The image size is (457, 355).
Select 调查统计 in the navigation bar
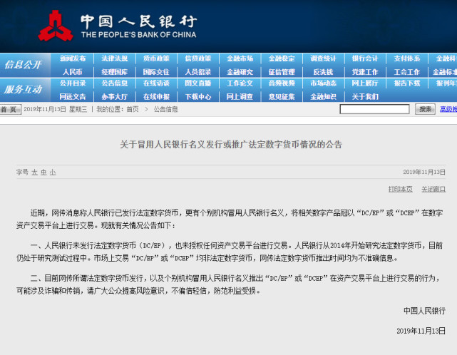(323, 58)
